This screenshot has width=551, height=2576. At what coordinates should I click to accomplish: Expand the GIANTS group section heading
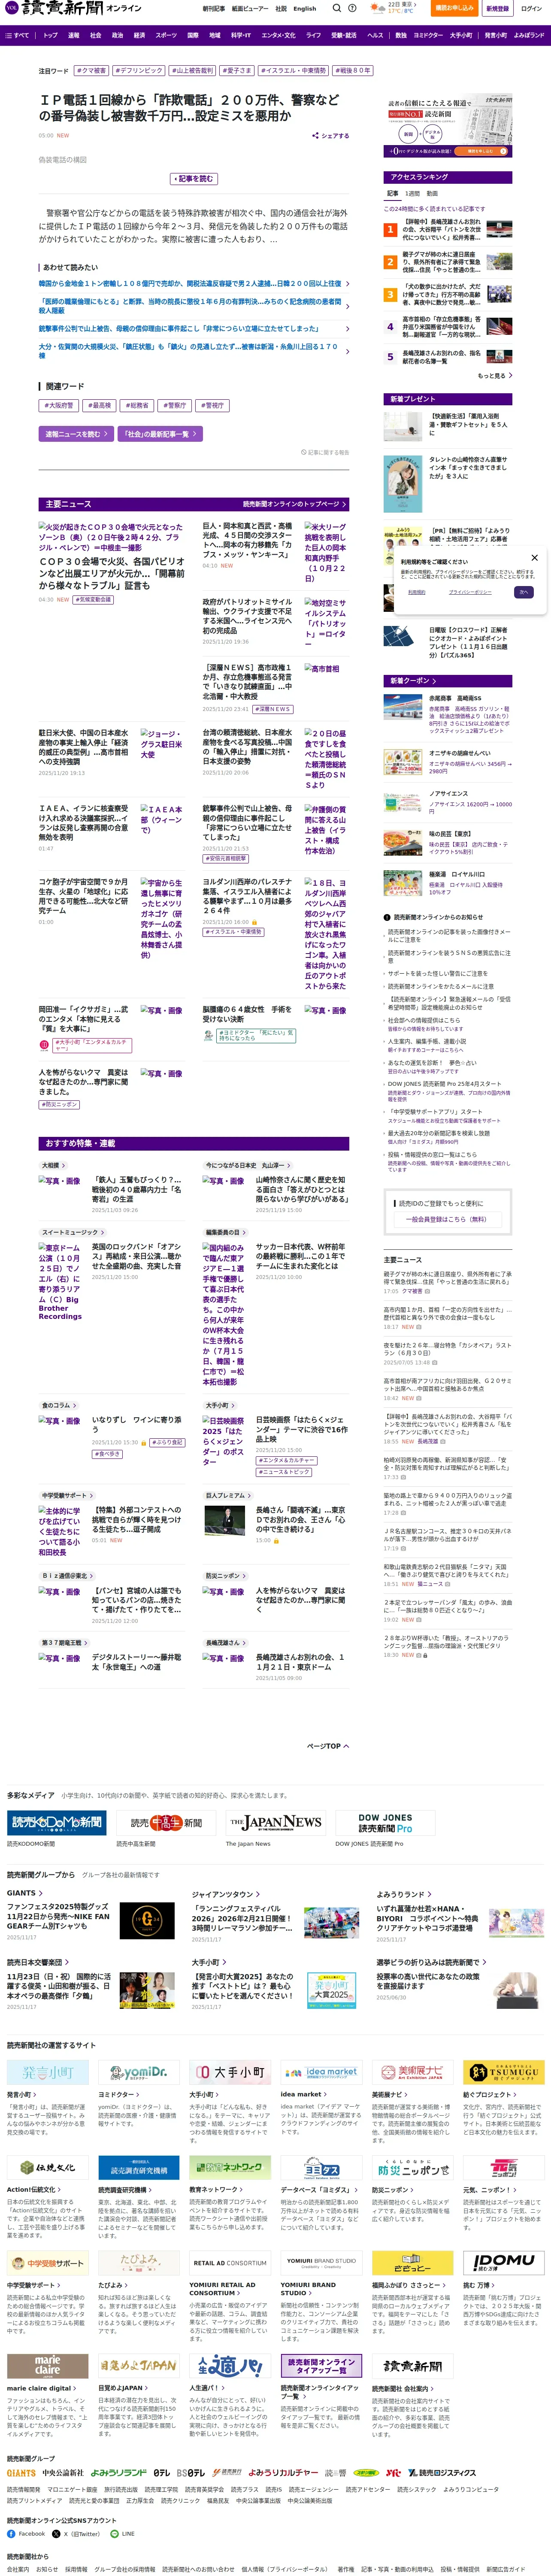[25, 1893]
